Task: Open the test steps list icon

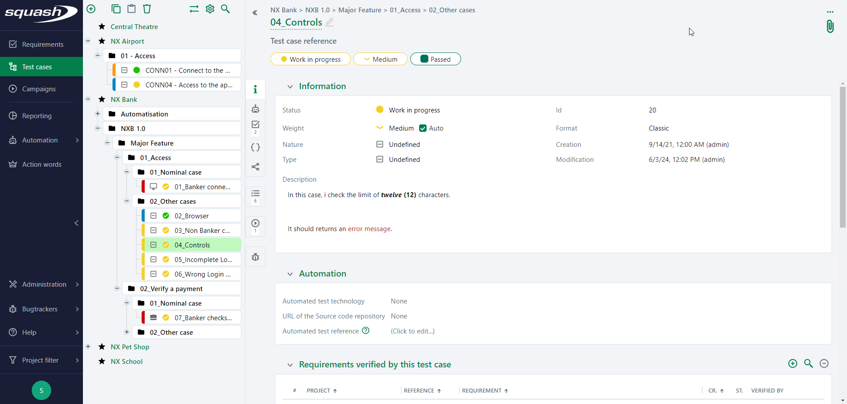Action: (255, 194)
